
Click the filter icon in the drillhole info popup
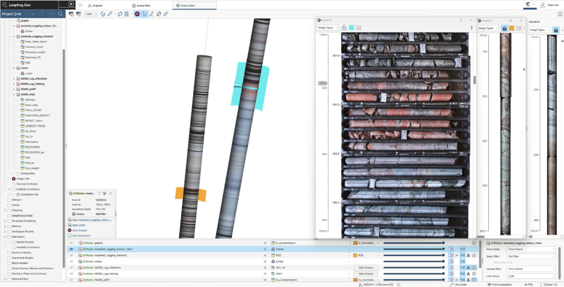click(x=100, y=193)
